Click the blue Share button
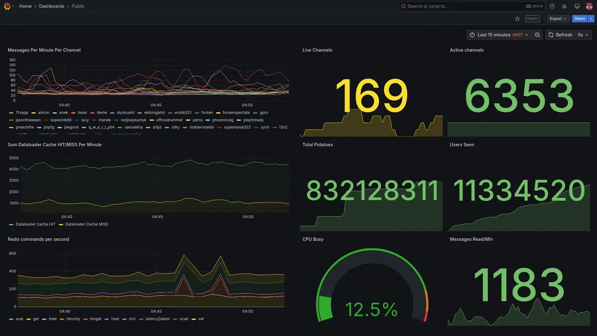 click(x=580, y=19)
